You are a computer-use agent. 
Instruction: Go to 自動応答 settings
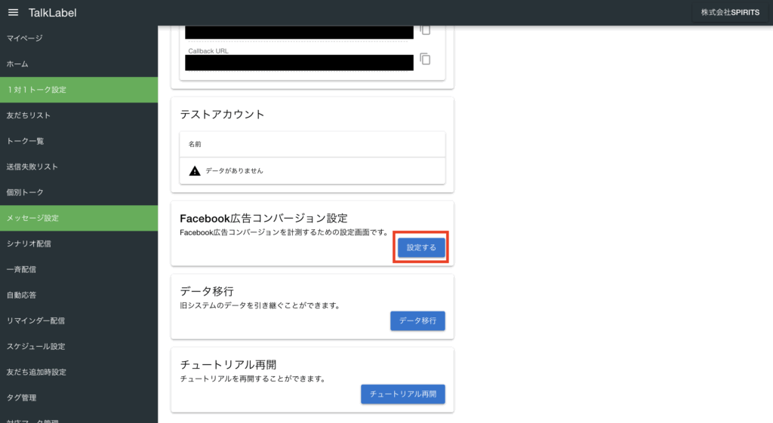(x=21, y=295)
